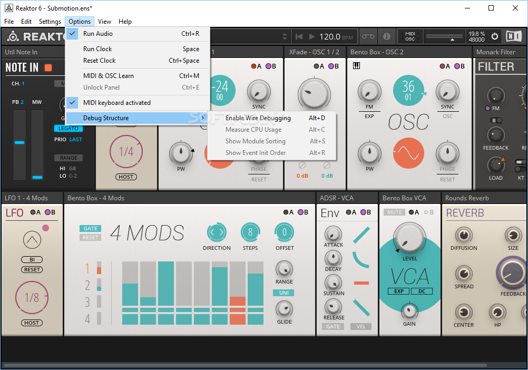Click the 4 Mods STEPS value 8
This screenshot has width=528, height=370.
[250, 232]
